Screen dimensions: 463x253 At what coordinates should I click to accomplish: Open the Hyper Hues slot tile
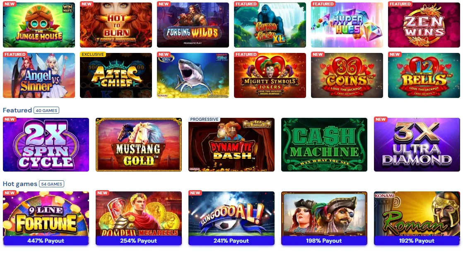tap(347, 25)
